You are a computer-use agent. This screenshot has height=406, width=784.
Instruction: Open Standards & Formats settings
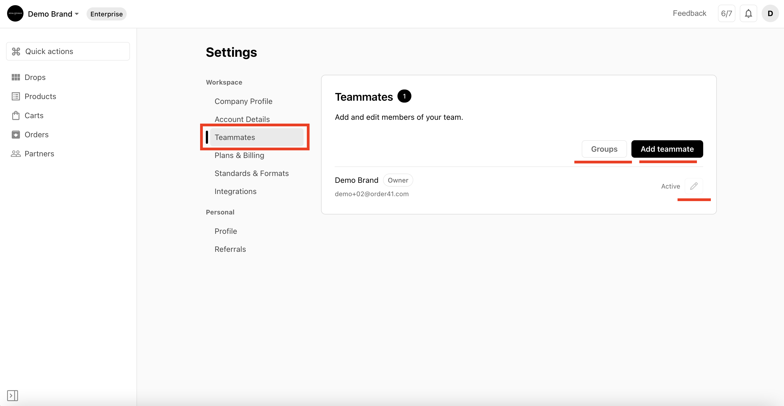(x=251, y=173)
